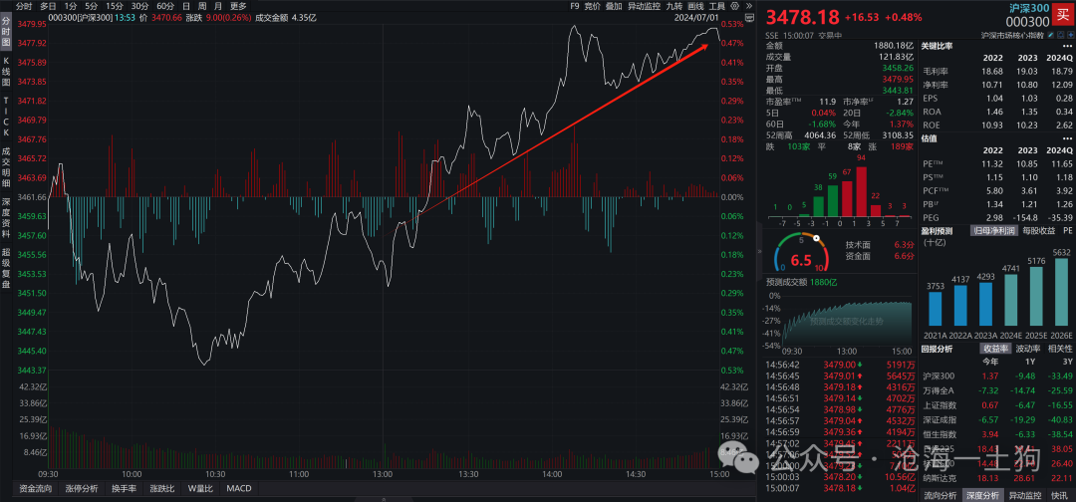Expand more toolbar items with double chevron

pos(749,6)
